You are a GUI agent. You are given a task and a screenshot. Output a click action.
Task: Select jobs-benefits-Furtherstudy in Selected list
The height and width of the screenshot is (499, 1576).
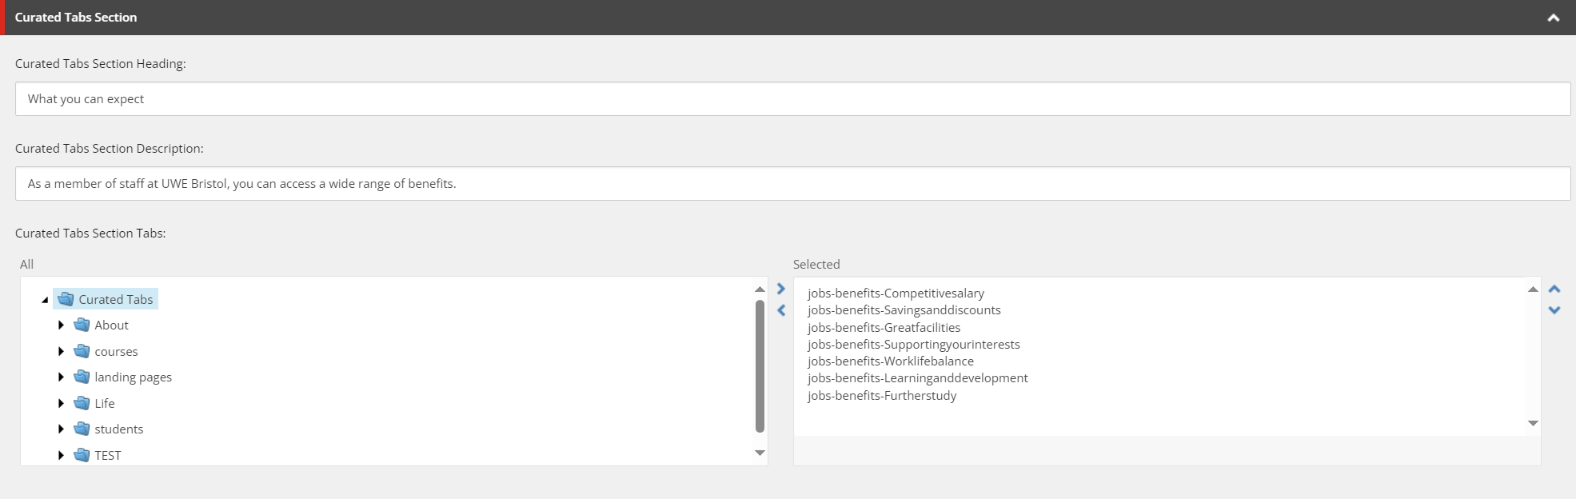(x=882, y=396)
